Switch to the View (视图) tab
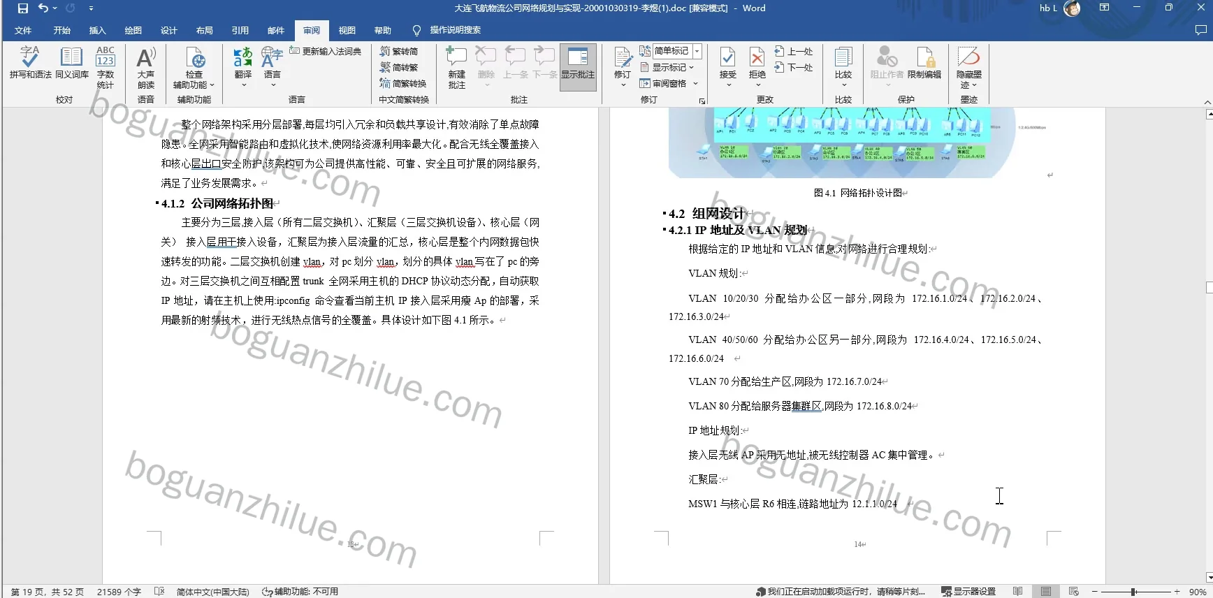The image size is (1213, 598). pyautogui.click(x=347, y=30)
